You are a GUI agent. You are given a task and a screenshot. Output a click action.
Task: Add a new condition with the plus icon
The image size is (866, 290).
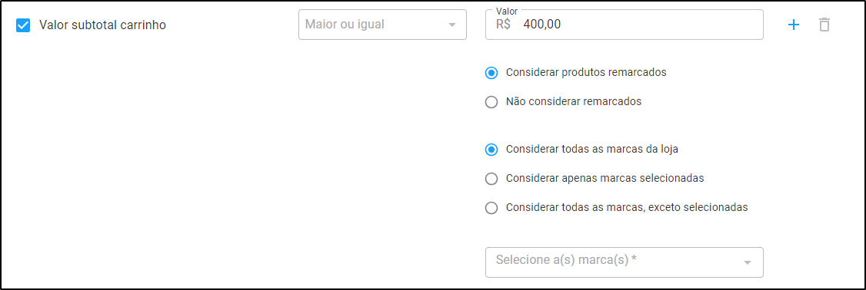(x=793, y=25)
